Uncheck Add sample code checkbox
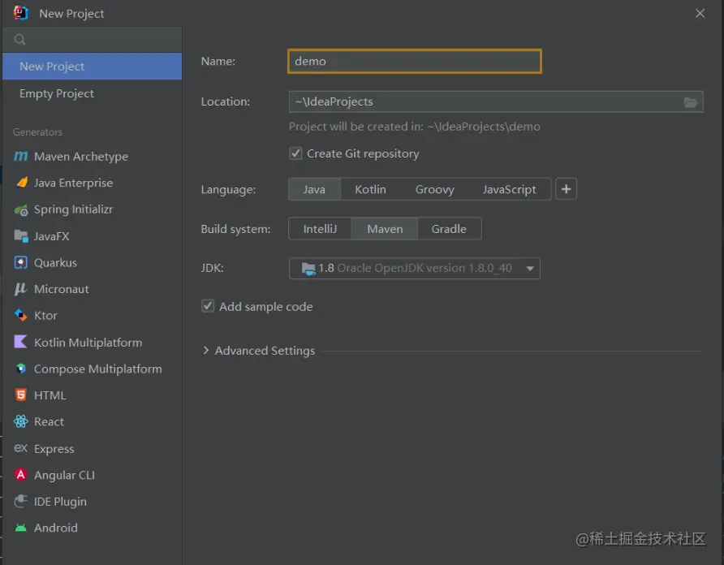 [208, 306]
